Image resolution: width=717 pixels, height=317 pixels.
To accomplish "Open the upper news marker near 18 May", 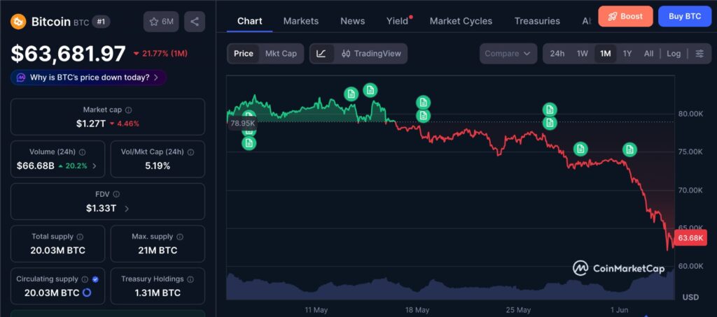I will point(424,102).
